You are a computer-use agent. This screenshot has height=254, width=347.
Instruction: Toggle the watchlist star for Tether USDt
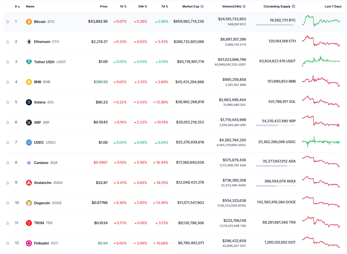click(8, 62)
